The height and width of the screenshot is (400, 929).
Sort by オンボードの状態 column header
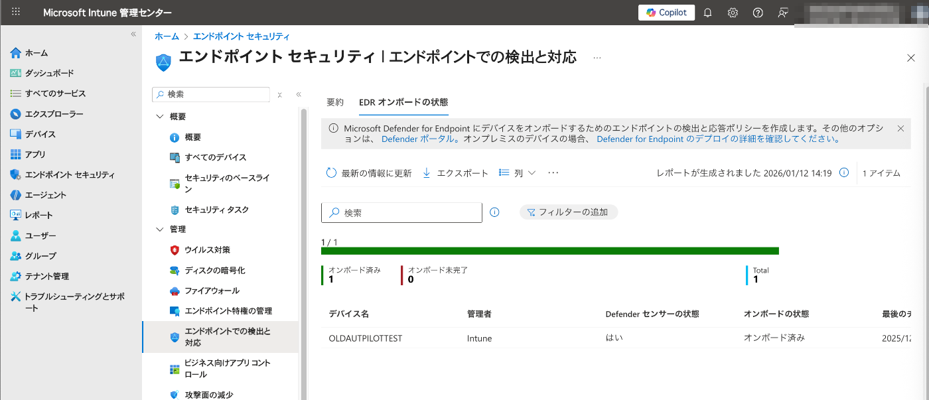(776, 314)
